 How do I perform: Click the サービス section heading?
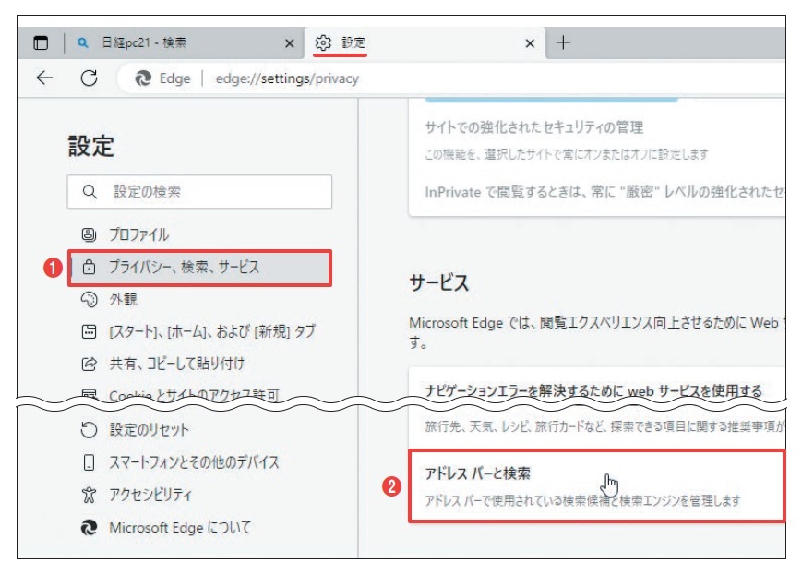(x=439, y=282)
